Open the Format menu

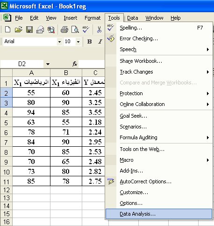tap(93, 18)
